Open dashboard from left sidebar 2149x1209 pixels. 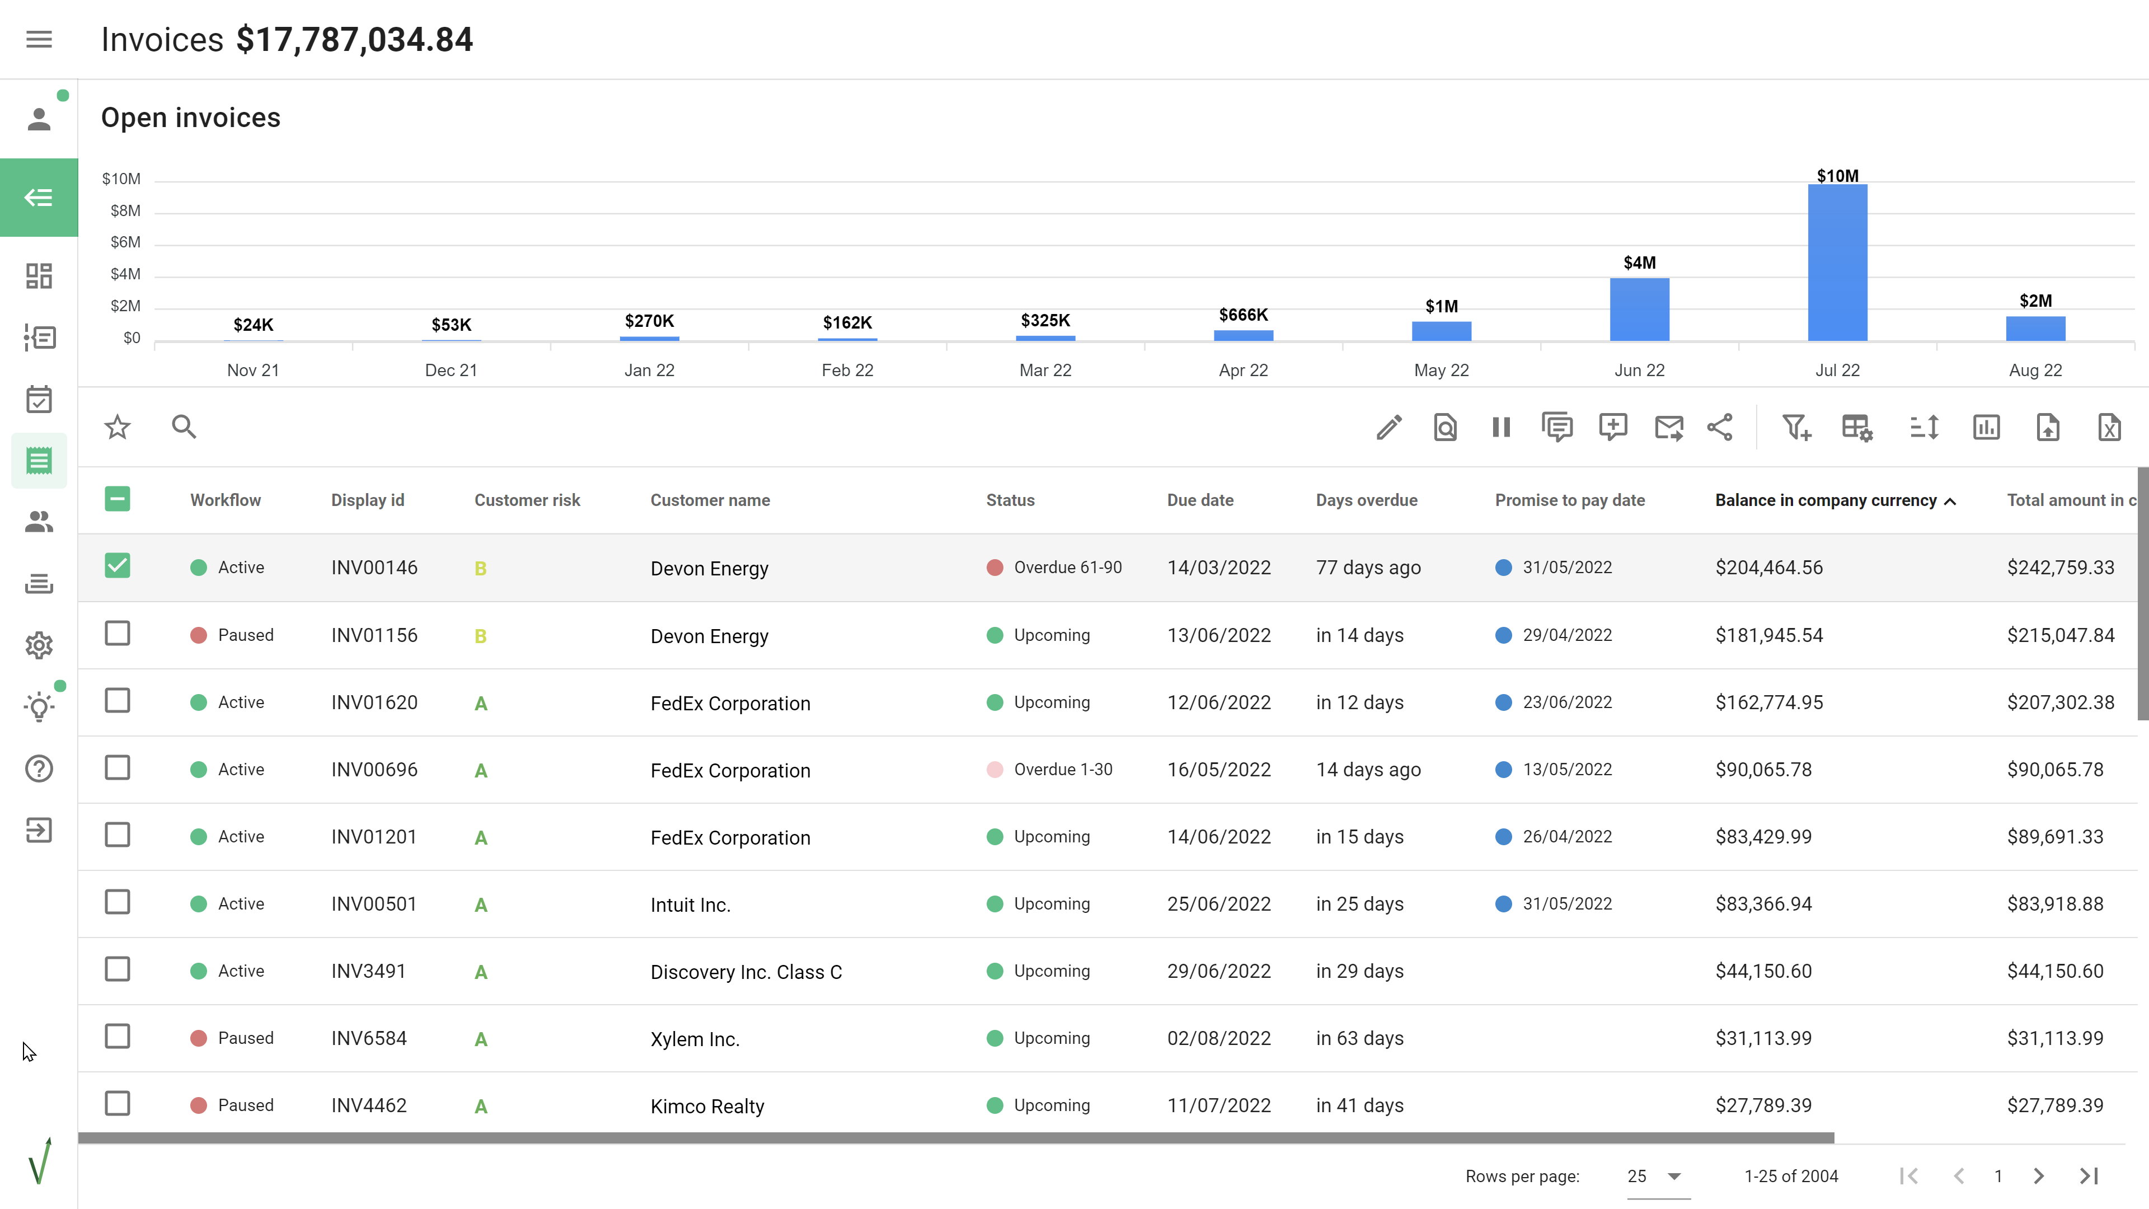(39, 276)
